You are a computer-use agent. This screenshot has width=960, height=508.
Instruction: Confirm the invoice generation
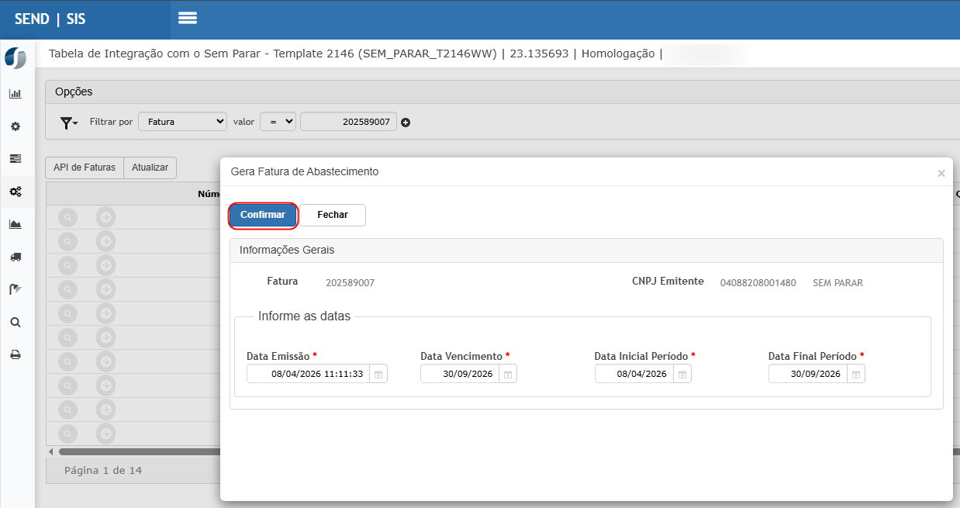tap(263, 215)
